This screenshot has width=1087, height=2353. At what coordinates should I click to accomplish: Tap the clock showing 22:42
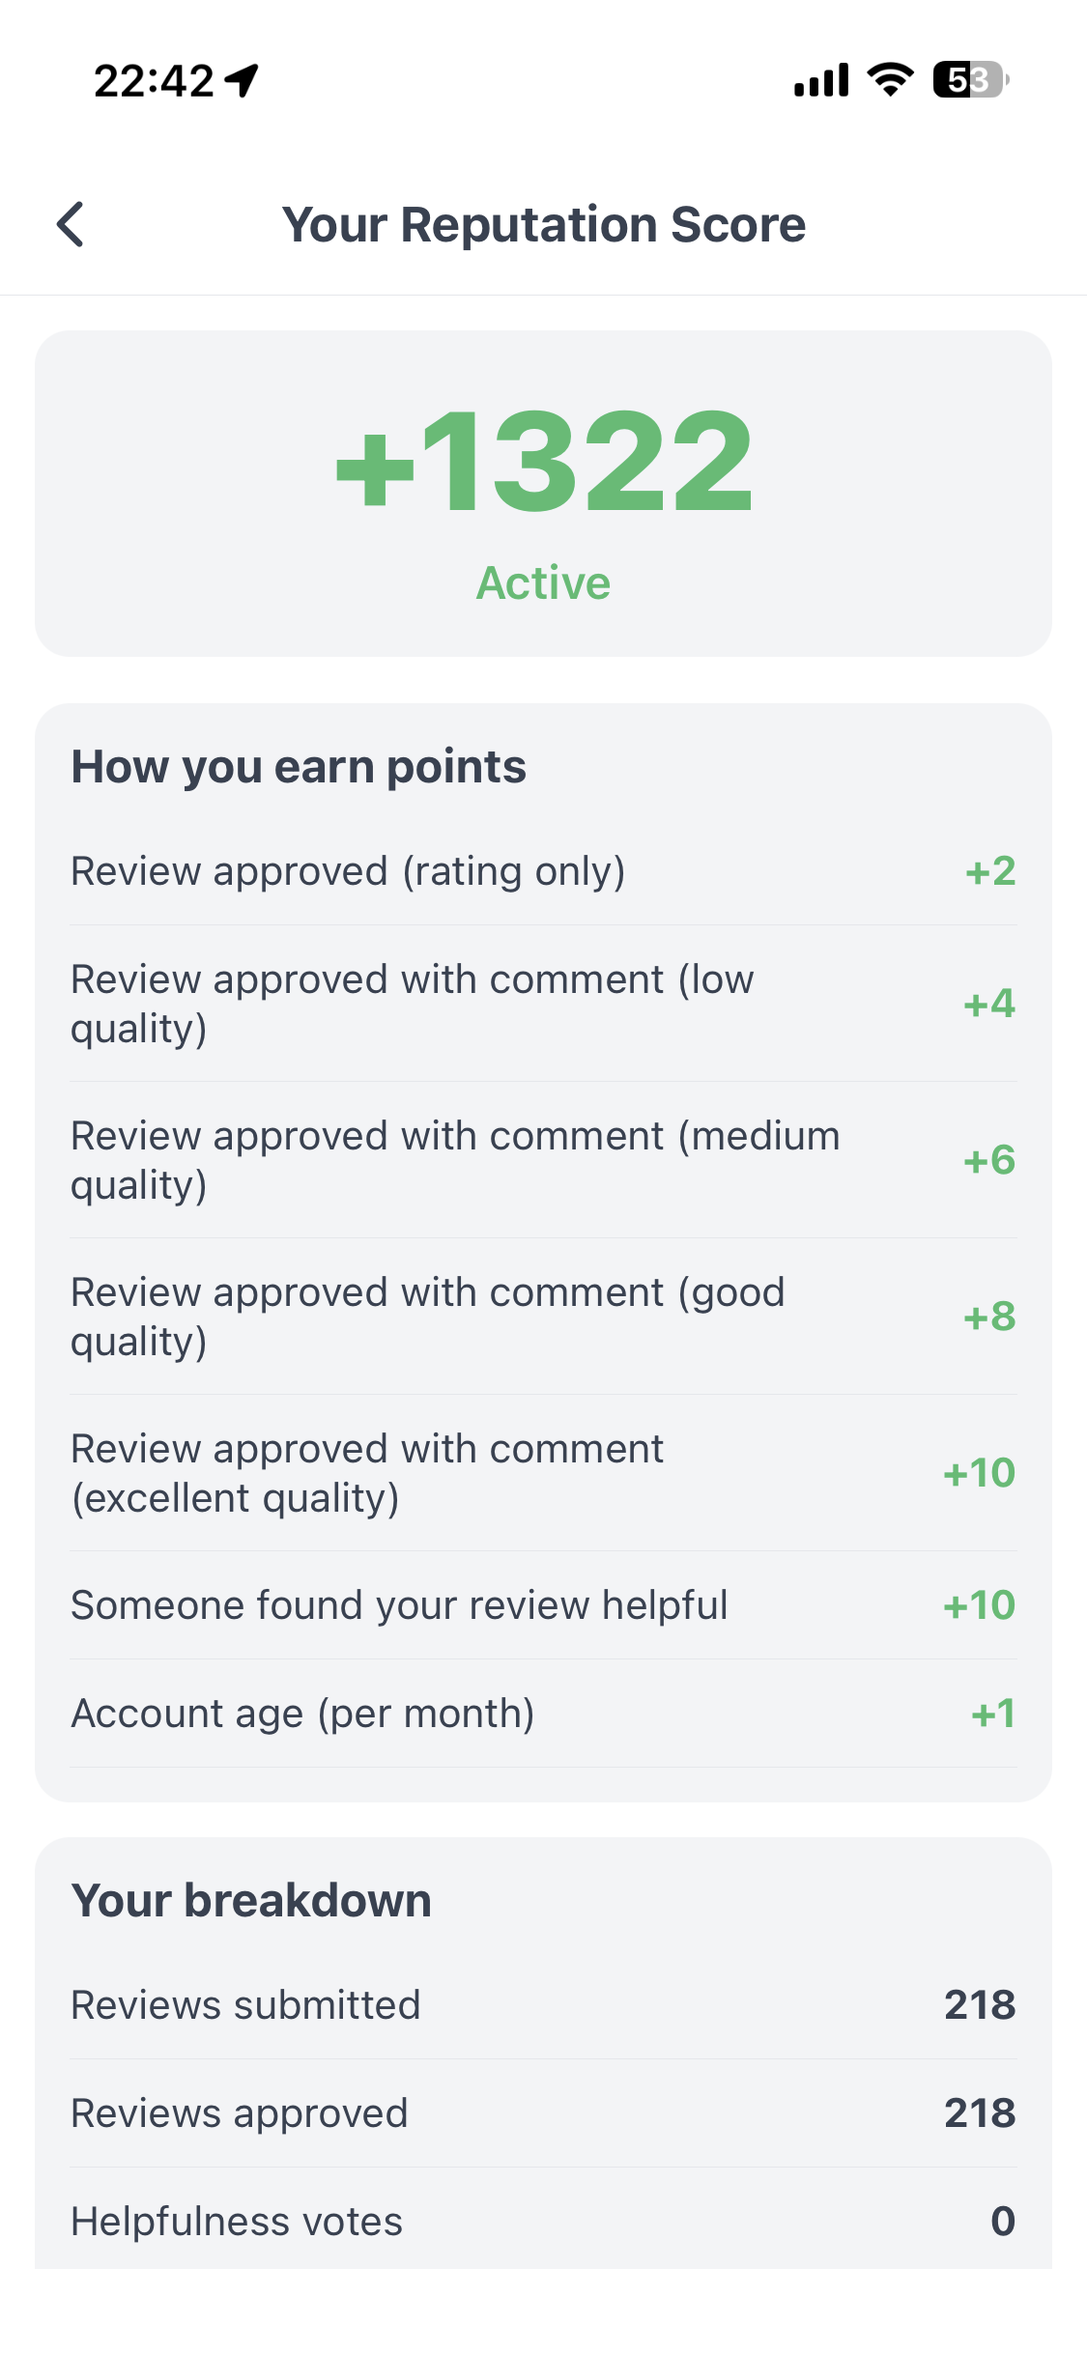tap(155, 82)
